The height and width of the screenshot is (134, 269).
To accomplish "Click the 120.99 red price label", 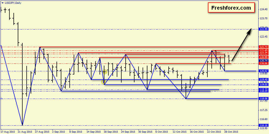I will click(263, 57).
